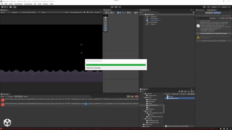The height and width of the screenshot is (130, 232).
Task: Open the Layers dropdown
Action: click(x=215, y=7)
